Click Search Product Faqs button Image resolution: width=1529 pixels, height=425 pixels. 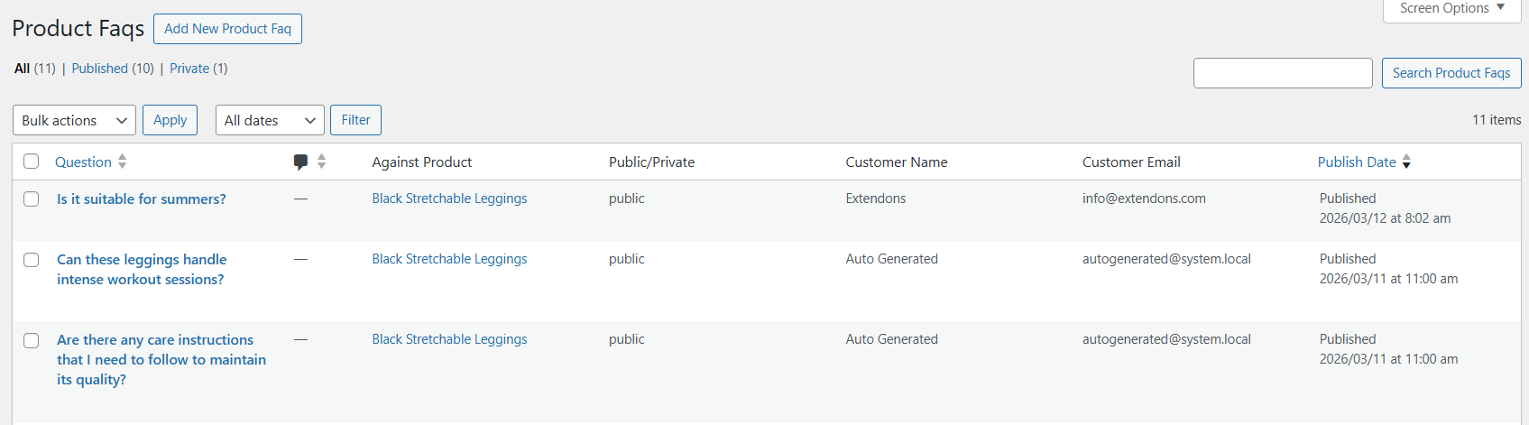point(1451,73)
